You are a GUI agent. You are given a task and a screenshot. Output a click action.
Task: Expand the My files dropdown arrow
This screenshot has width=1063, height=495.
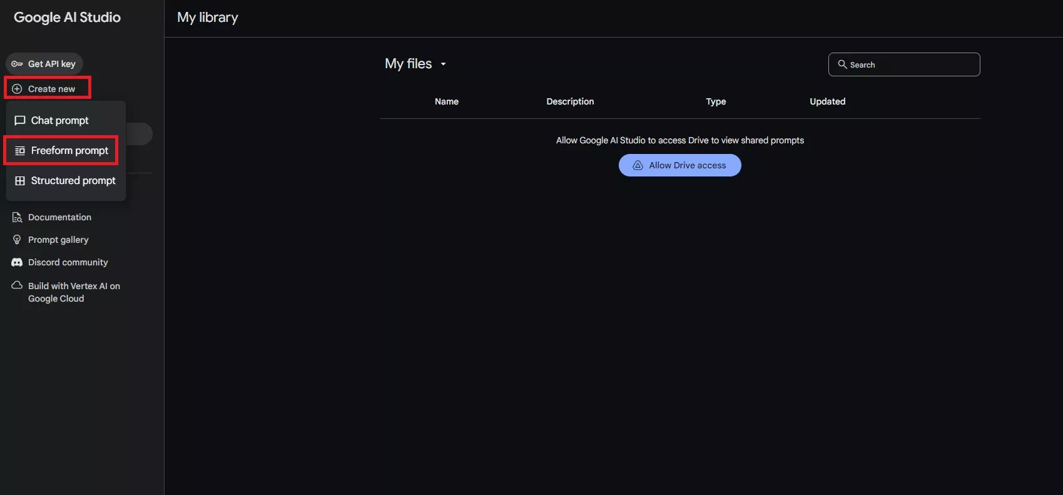443,64
